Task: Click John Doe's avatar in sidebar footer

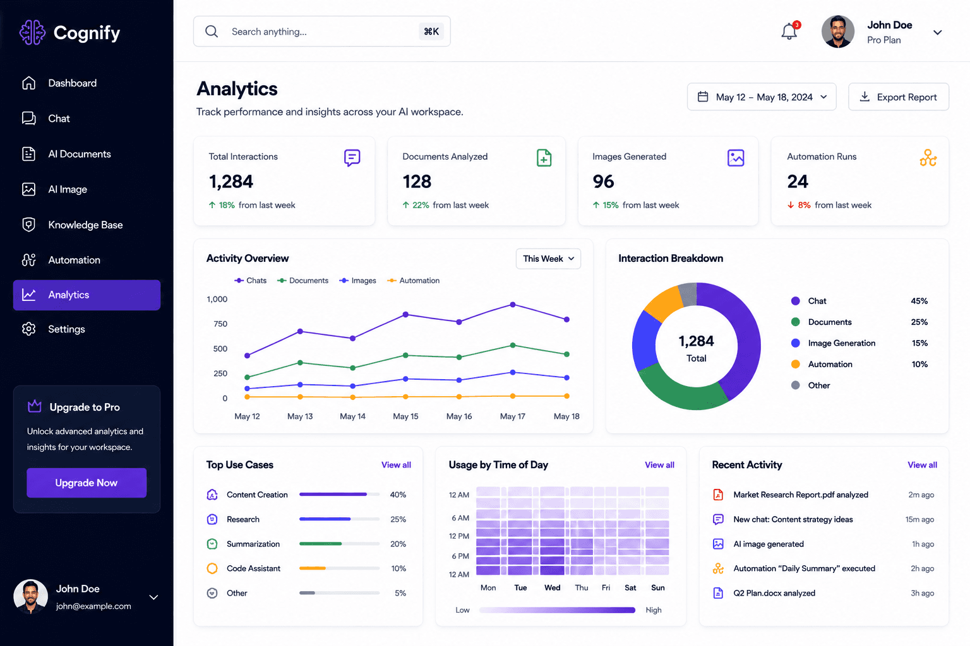Action: 31,597
